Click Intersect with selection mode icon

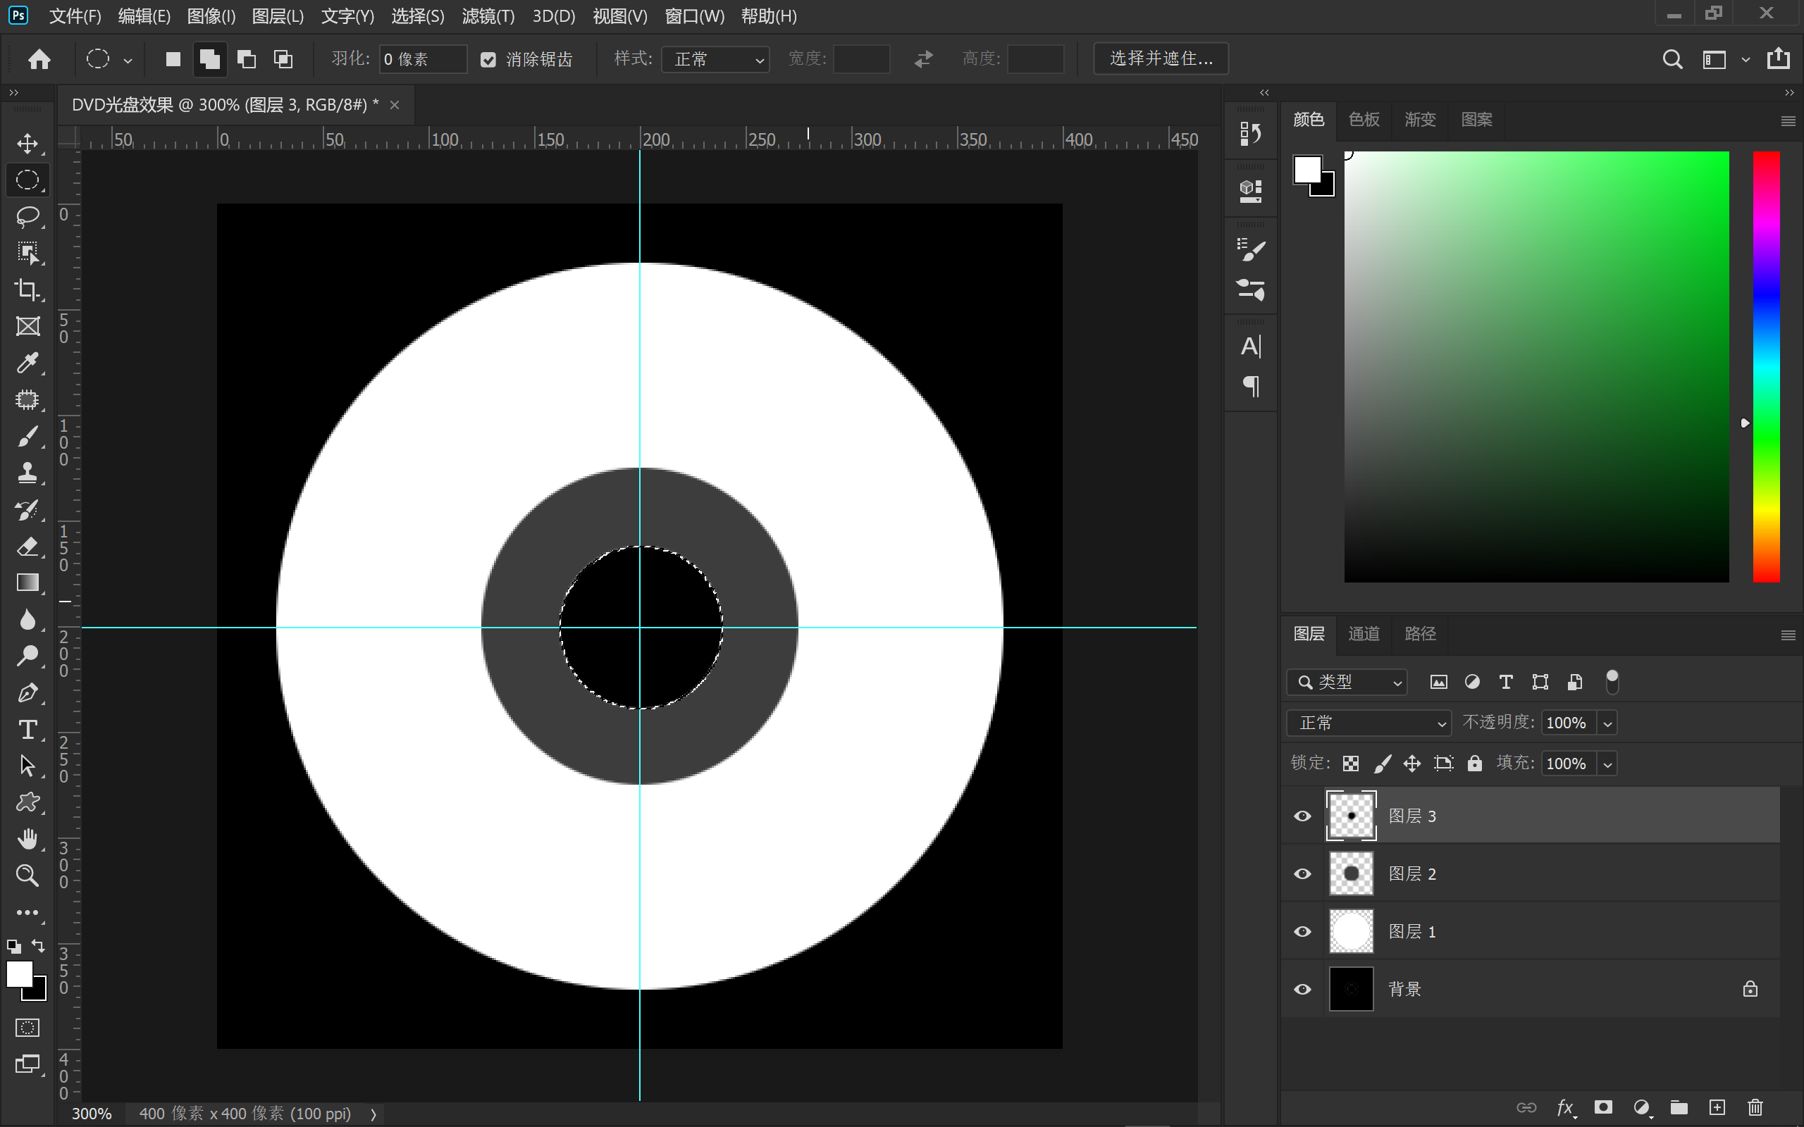[283, 59]
